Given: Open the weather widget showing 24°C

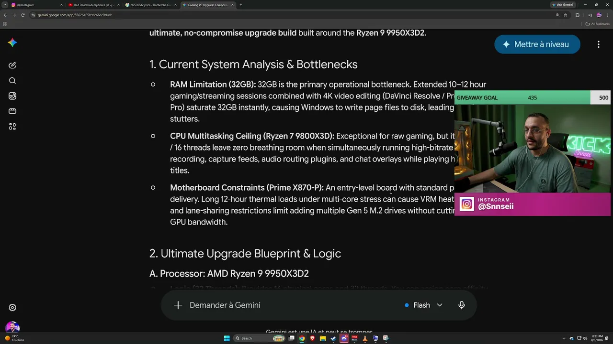Looking at the screenshot, I should [x=14, y=338].
